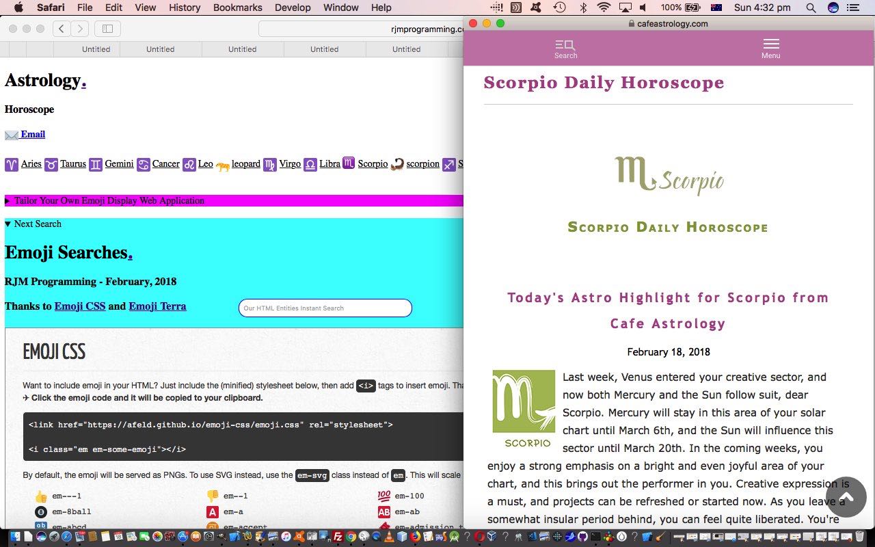The width and height of the screenshot is (875, 547).
Task: Focus the HTML Entities Instant Search field
Action: [x=325, y=308]
